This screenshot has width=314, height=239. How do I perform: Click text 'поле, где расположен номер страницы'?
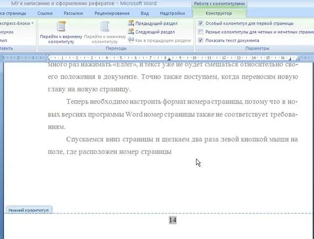pyautogui.click(x=110, y=152)
